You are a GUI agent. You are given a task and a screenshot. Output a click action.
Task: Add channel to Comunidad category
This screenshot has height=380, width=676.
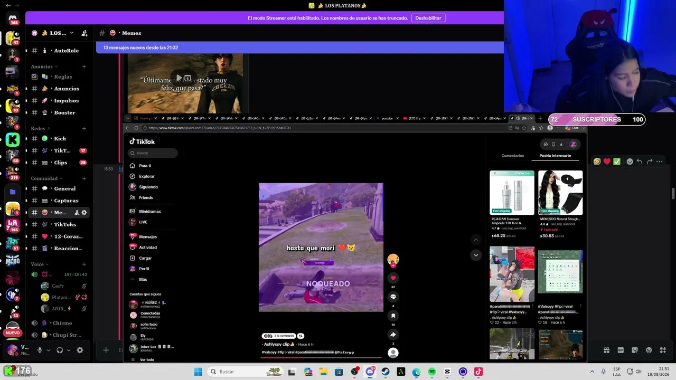84,178
